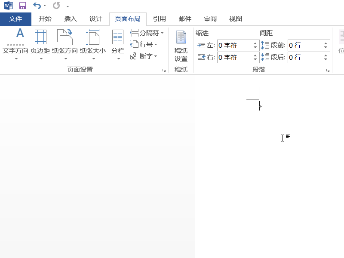
Task: Expand the arrow under 分栏
Action: click(x=119, y=59)
